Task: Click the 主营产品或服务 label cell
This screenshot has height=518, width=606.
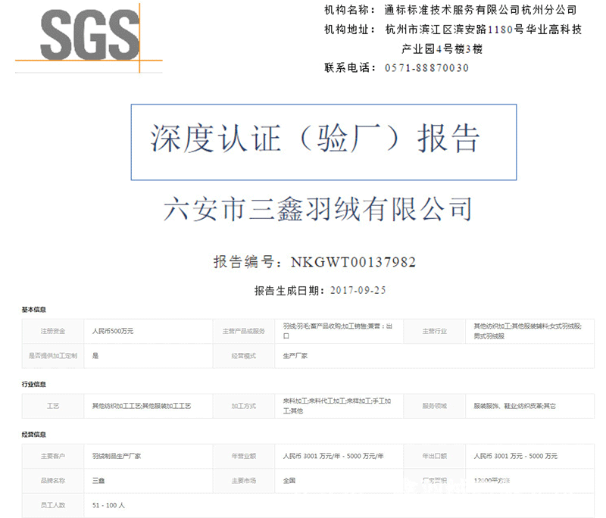Action: [x=244, y=331]
